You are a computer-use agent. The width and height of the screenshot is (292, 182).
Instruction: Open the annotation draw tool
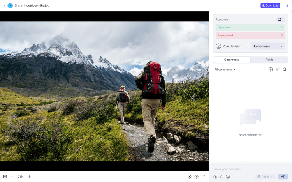click(215, 177)
